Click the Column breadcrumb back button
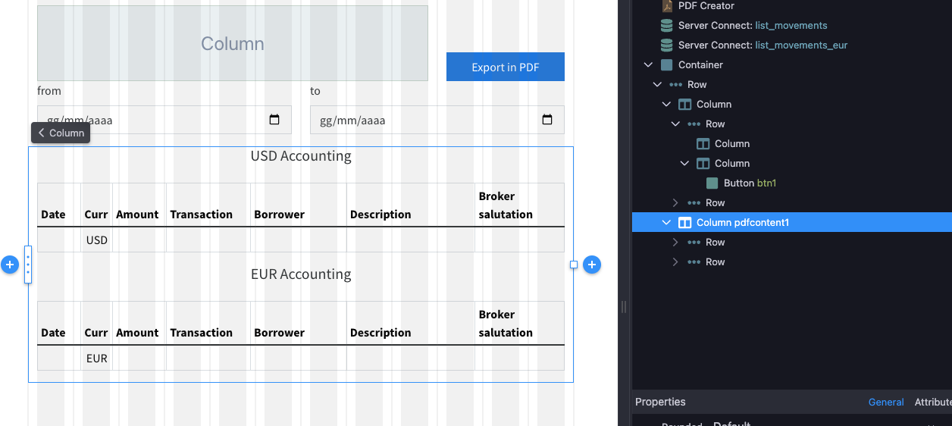 [x=61, y=133]
